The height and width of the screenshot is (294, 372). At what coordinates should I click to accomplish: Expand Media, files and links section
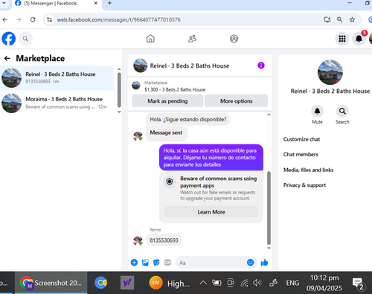308,170
